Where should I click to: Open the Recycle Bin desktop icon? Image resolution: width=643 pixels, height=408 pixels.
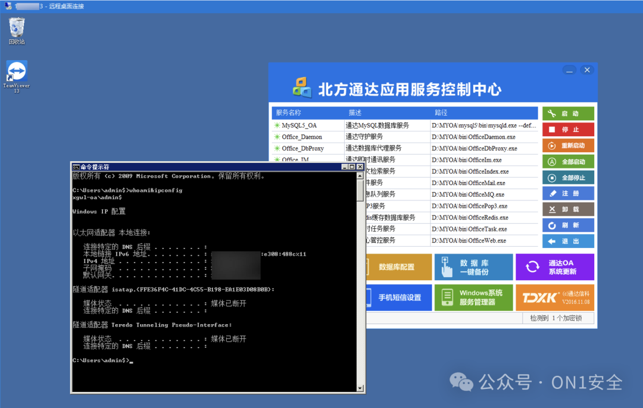[17, 30]
